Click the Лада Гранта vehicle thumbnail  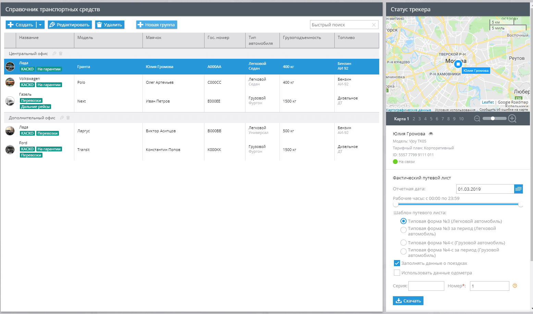coord(10,67)
